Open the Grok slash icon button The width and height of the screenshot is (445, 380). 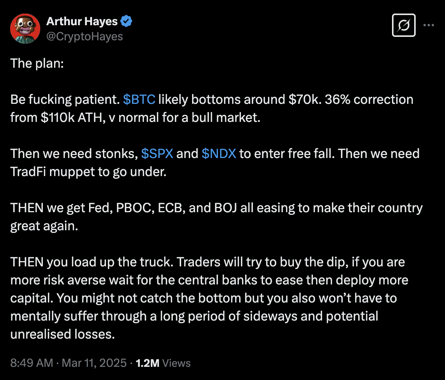coord(404,25)
